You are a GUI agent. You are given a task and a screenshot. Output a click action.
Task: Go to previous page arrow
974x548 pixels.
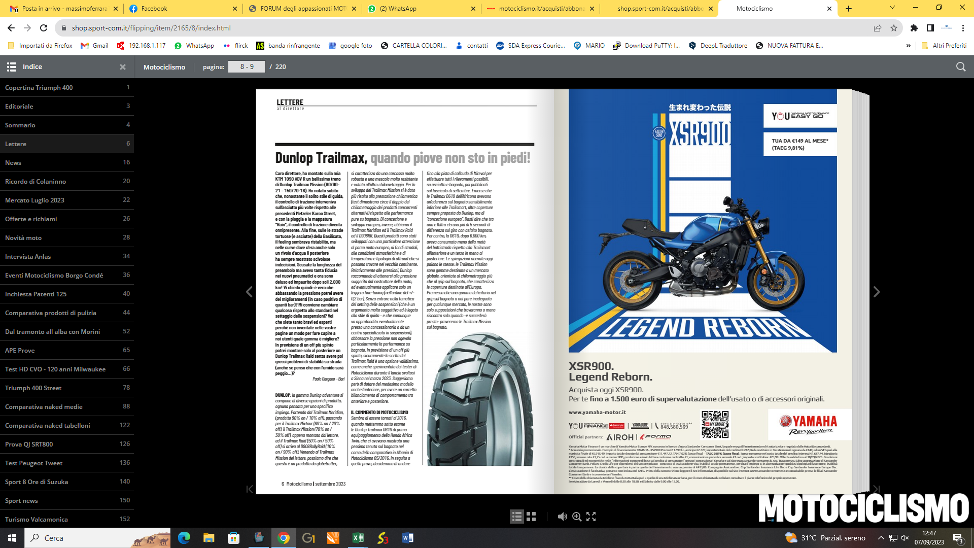249,292
